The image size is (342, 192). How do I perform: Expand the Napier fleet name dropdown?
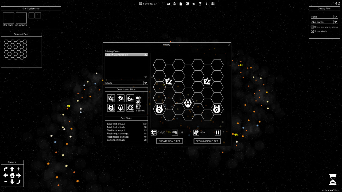[x=146, y=83]
